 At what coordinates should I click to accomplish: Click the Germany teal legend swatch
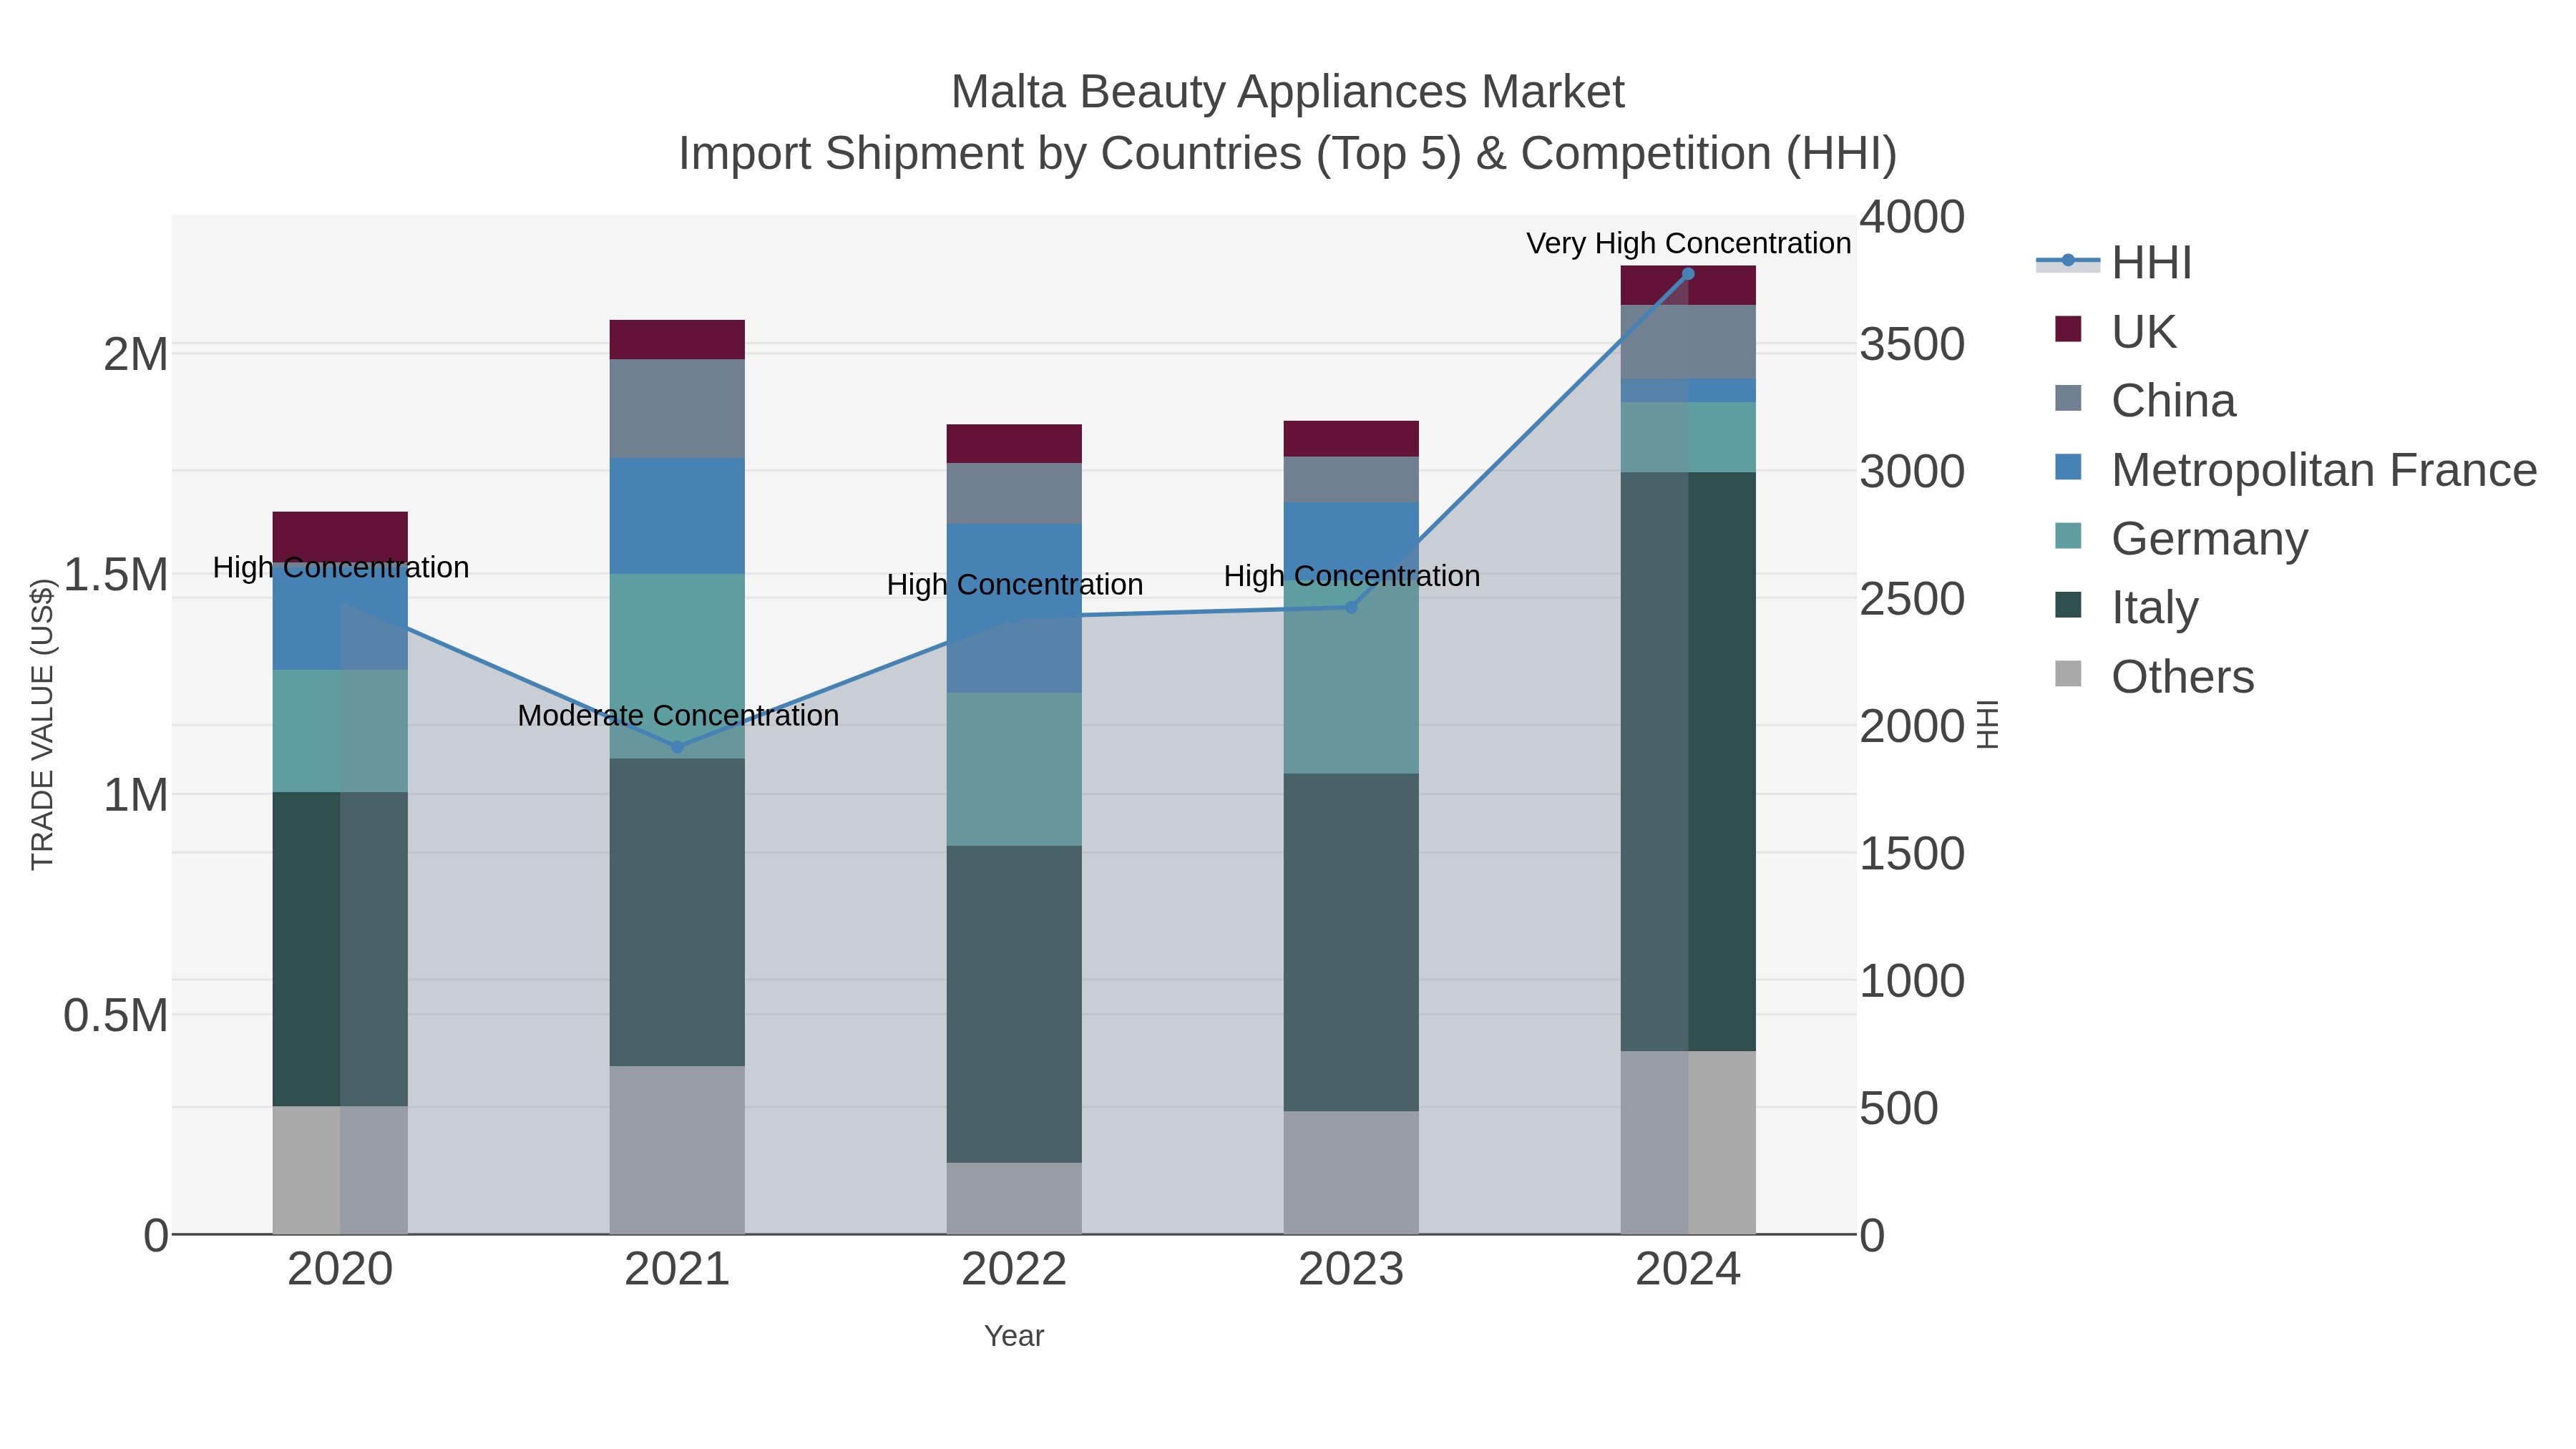click(x=2068, y=536)
